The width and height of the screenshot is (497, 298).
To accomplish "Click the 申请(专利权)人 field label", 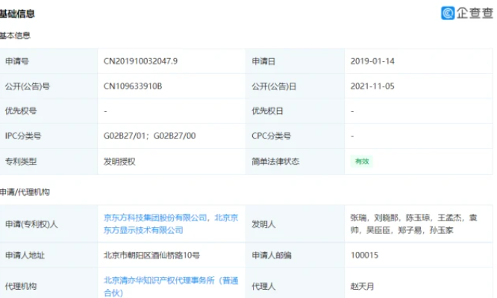I will (31, 224).
